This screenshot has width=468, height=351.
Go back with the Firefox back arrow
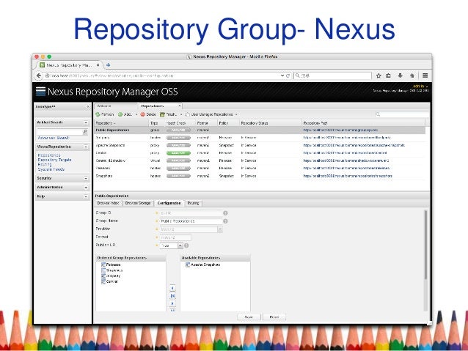point(39,75)
